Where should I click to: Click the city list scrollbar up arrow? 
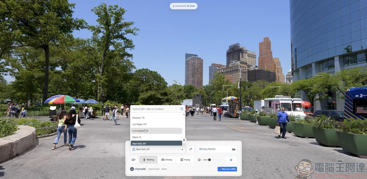(x=184, y=114)
